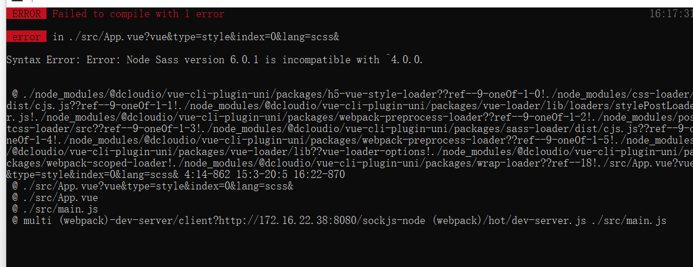Click the '@ ./src/App.vue?vue&type=style&index=0&lang=scss&' line

coord(153,186)
